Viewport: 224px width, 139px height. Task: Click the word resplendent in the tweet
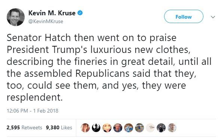pyautogui.click(x=35, y=97)
